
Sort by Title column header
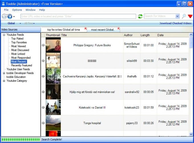pos(92,35)
